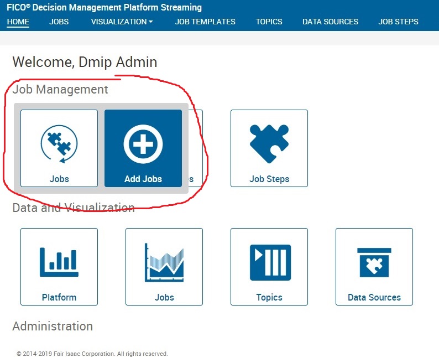
Task: Click the Add Jobs tile label
Action: click(x=143, y=179)
